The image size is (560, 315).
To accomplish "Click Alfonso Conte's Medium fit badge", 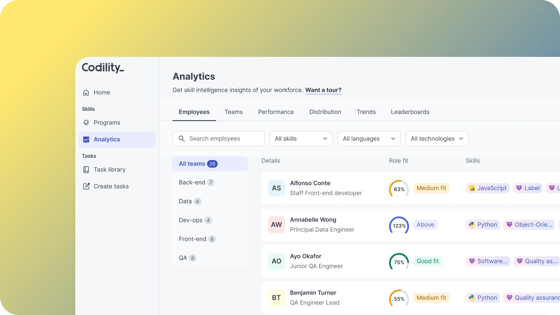I will [431, 188].
